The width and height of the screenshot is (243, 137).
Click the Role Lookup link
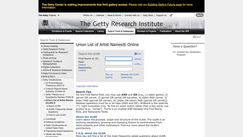coord(82,65)
